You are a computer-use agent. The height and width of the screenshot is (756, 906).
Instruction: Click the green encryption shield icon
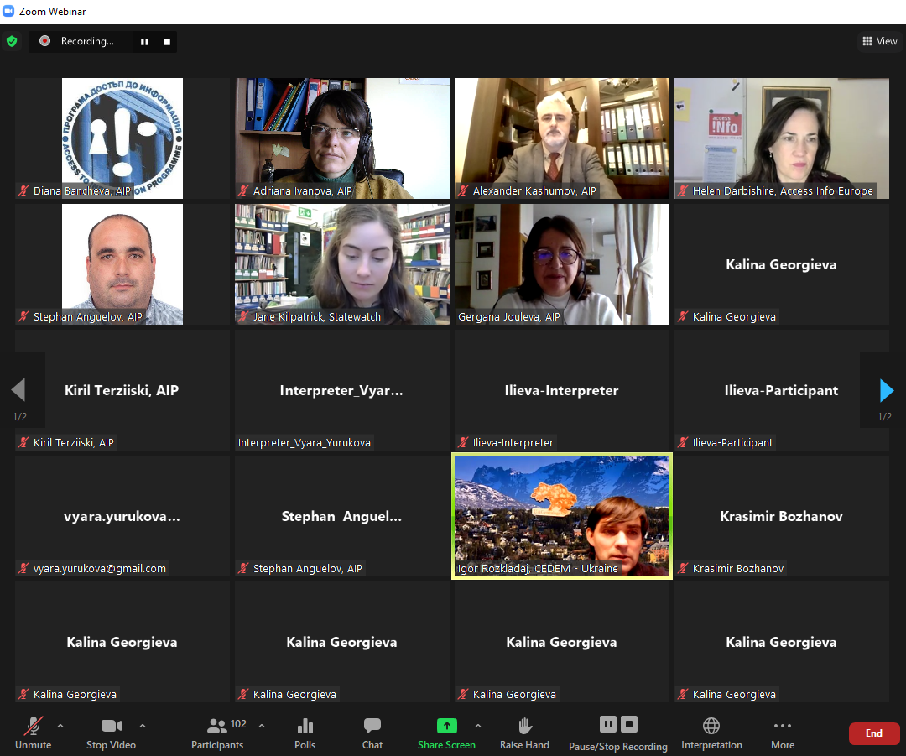12,41
